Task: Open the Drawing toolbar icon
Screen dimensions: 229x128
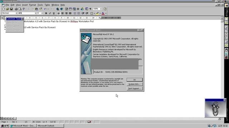Action: [82, 9]
